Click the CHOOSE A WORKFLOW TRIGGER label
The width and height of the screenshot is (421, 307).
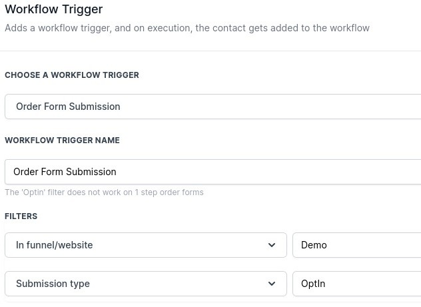pos(72,75)
